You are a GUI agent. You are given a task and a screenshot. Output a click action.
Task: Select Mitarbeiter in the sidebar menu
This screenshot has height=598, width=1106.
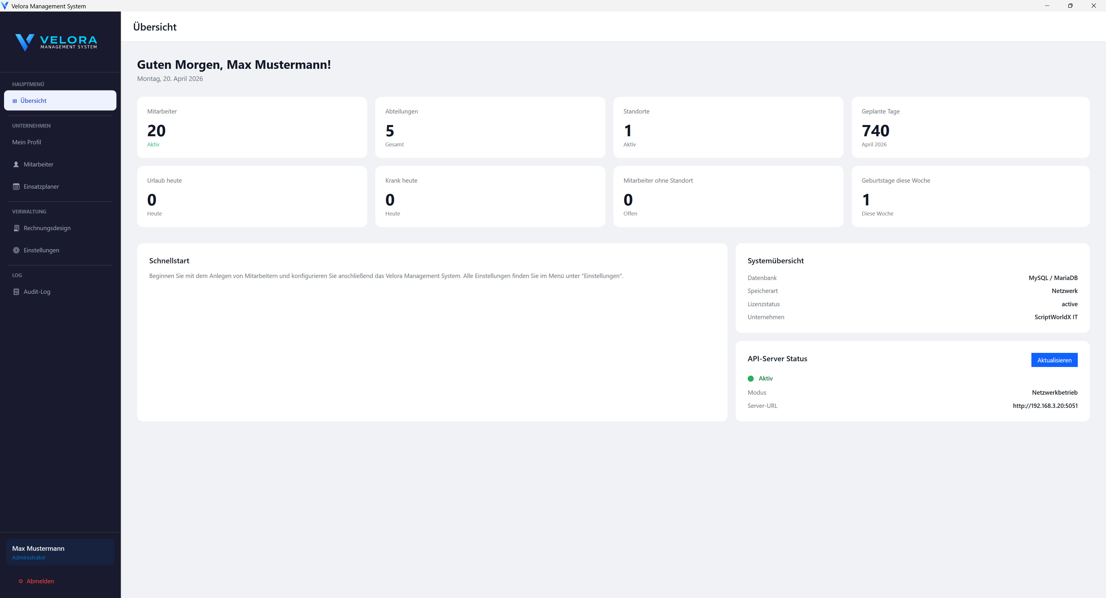(x=38, y=164)
